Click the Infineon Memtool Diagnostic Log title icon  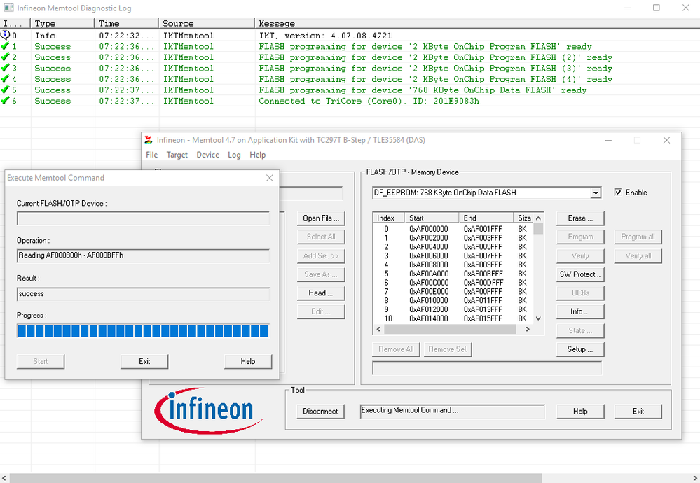click(x=8, y=8)
